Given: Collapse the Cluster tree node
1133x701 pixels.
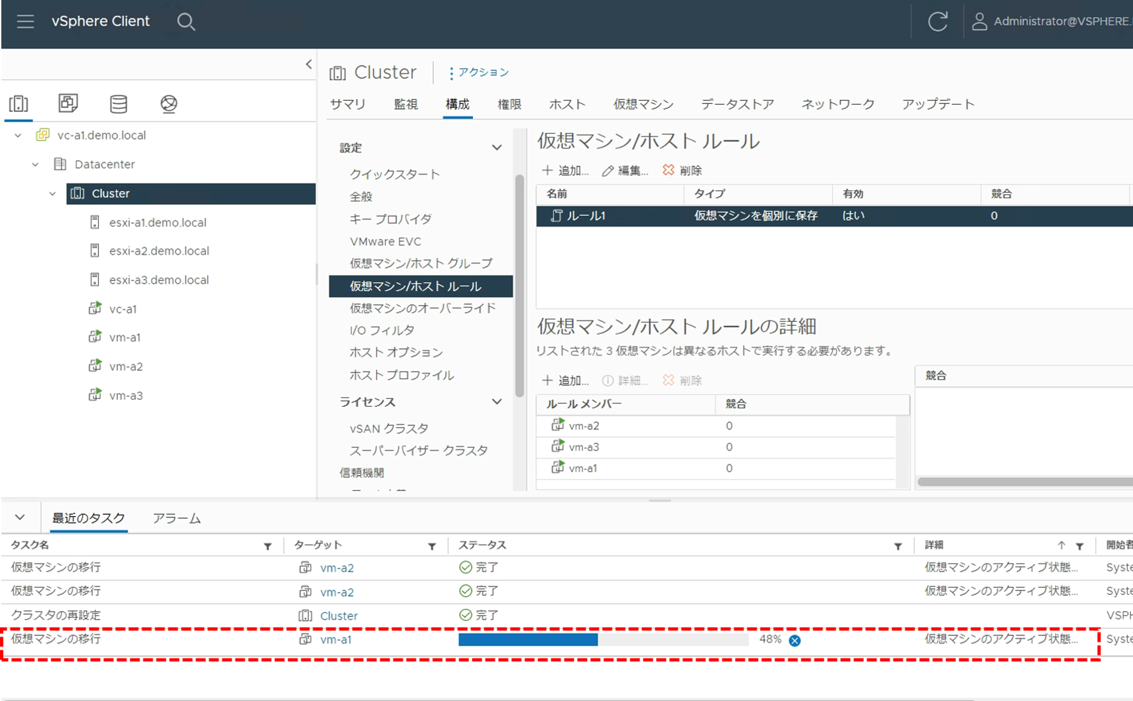Looking at the screenshot, I should pyautogui.click(x=53, y=193).
